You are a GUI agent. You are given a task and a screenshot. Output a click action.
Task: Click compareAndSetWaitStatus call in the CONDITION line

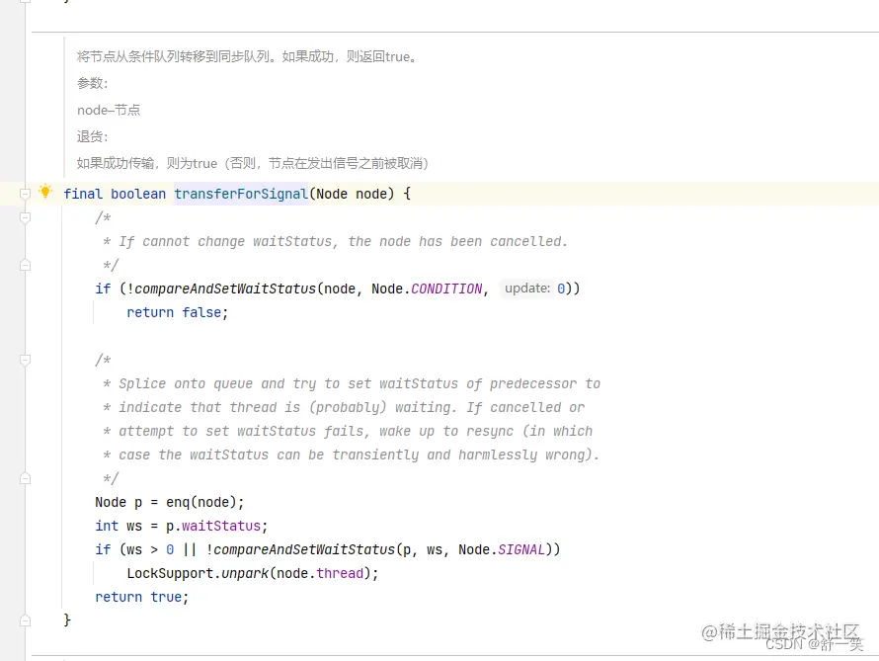coord(225,289)
